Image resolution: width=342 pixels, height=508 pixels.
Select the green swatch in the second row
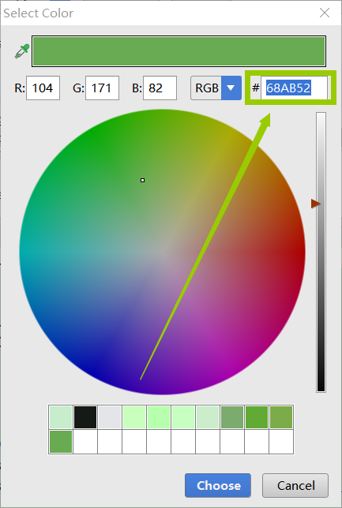coord(61,442)
